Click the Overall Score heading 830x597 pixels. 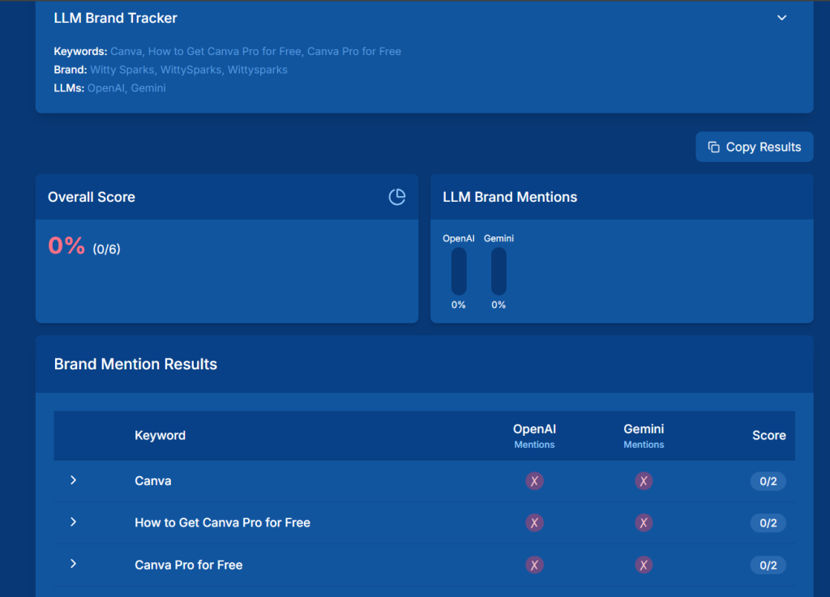pyautogui.click(x=92, y=197)
